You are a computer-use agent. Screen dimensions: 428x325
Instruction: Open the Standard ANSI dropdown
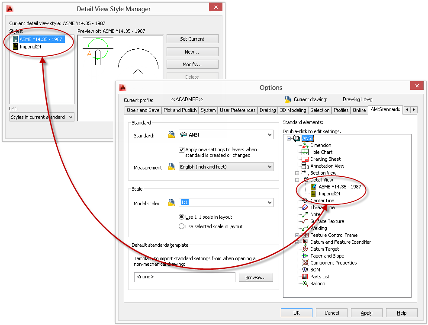point(226,135)
